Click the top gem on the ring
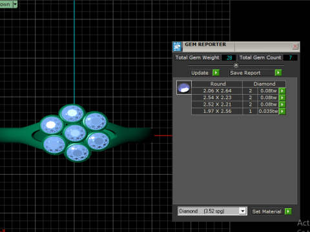Screen dimensions: 310x232 [x=72, y=113]
